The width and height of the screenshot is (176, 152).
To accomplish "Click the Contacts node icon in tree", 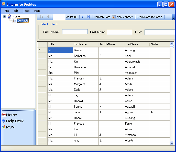I will 14,21.
